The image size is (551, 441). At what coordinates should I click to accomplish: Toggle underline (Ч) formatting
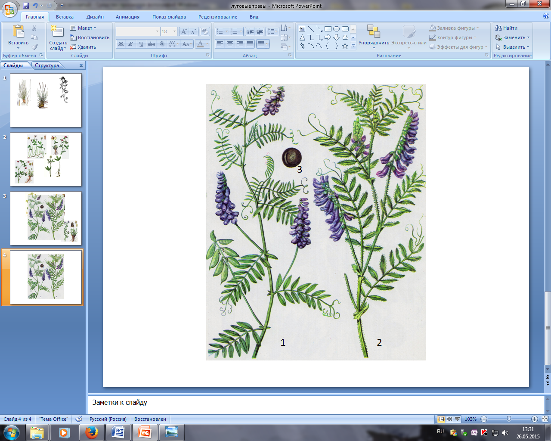click(141, 44)
